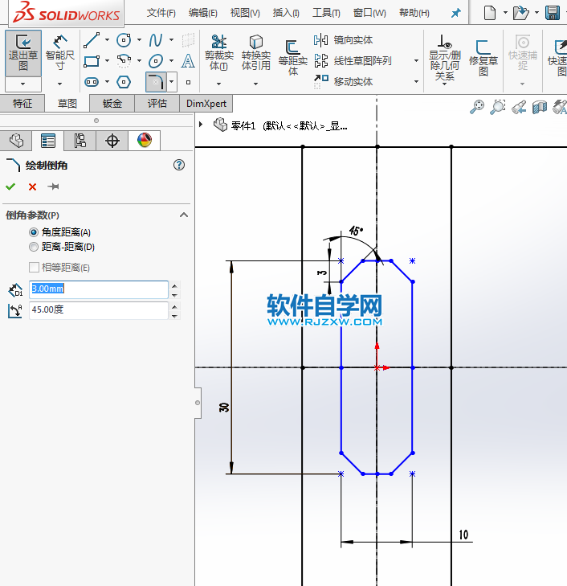This screenshot has width=567, height=586.
Task: Open the DisplayManager color ball tab
Action: (x=144, y=141)
